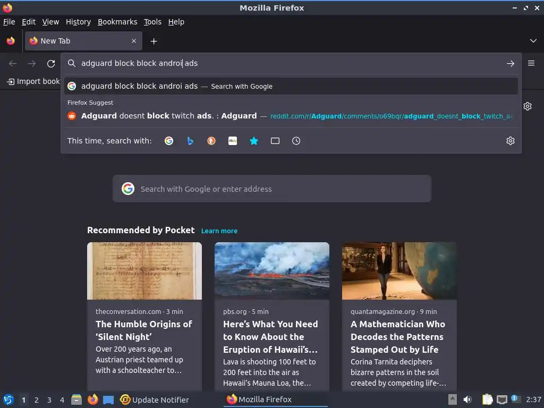Select the Search with Google suggestion row
544x408 pixels.
[x=291, y=86]
